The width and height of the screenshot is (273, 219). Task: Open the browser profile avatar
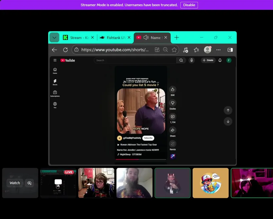pyautogui.click(x=207, y=50)
